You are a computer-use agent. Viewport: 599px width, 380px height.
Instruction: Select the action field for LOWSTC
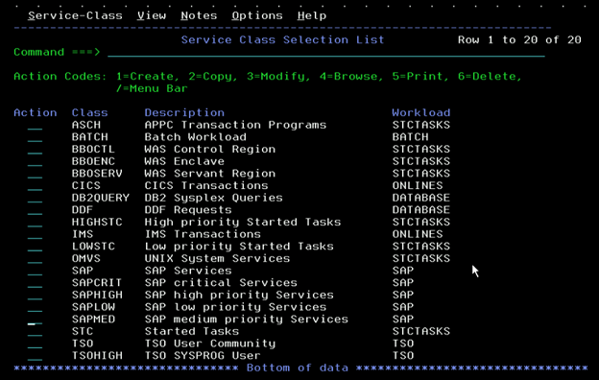(35, 247)
